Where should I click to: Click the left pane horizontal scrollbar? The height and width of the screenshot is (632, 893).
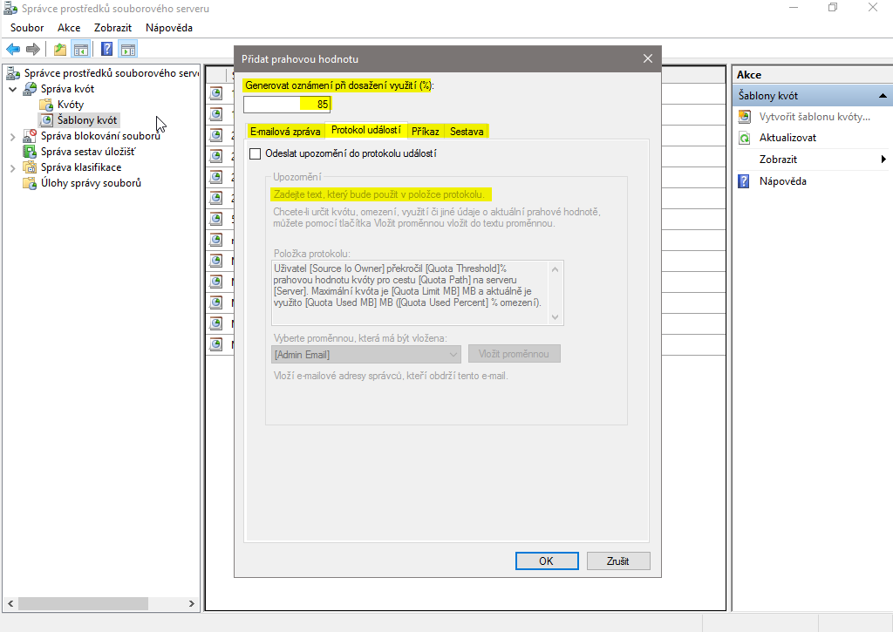(x=87, y=603)
